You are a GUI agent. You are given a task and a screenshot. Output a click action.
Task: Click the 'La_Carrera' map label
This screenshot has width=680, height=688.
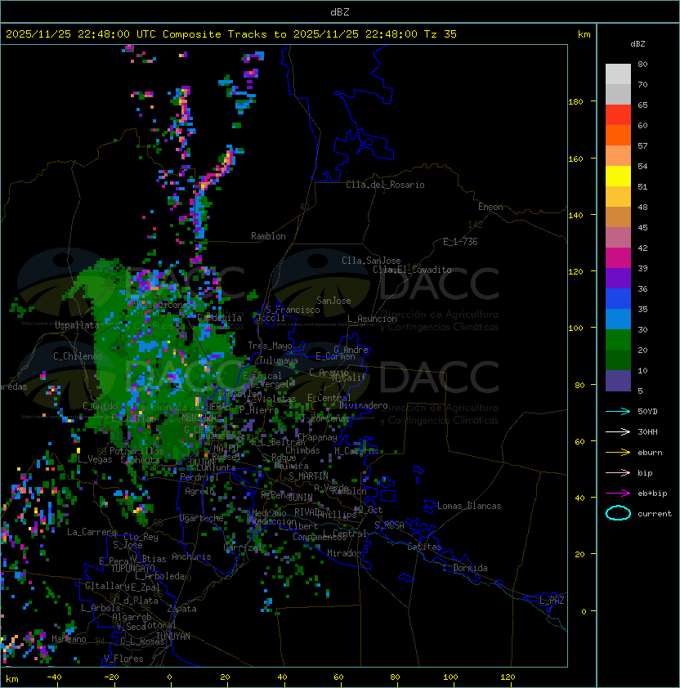click(92, 532)
